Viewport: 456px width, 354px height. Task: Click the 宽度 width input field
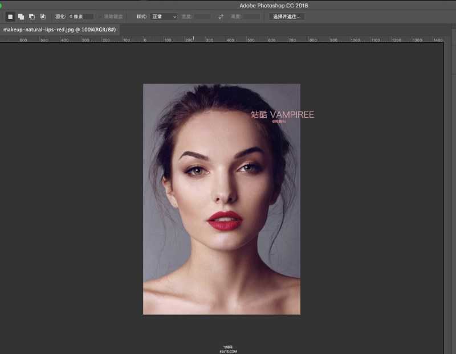click(202, 17)
